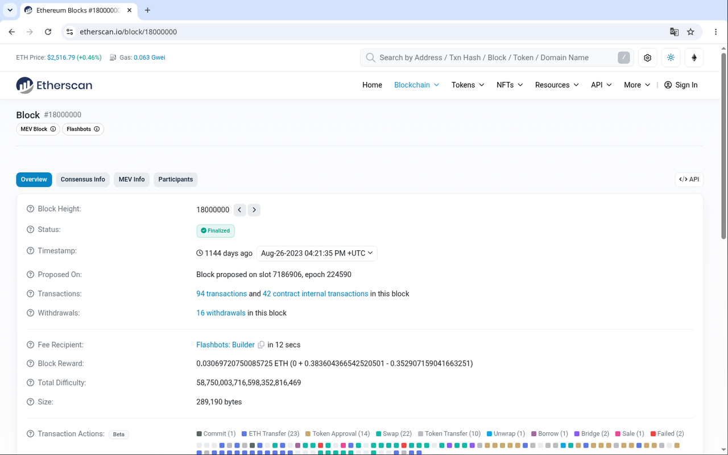Click the Etherscan logo
Screen dimensions: 728x455
(54, 85)
